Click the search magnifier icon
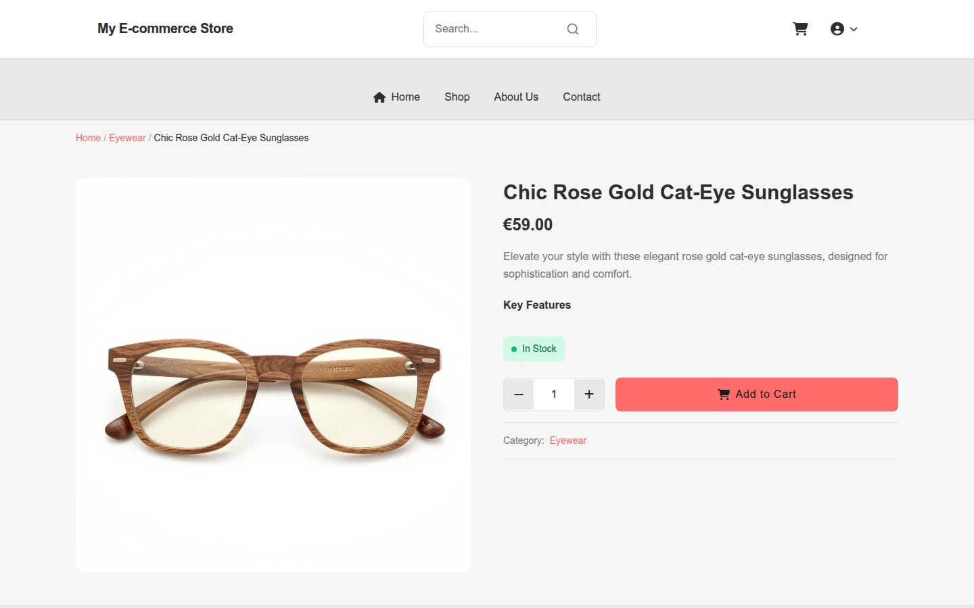The image size is (974, 608). coord(573,29)
